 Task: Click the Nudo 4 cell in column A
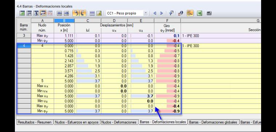point(42,46)
